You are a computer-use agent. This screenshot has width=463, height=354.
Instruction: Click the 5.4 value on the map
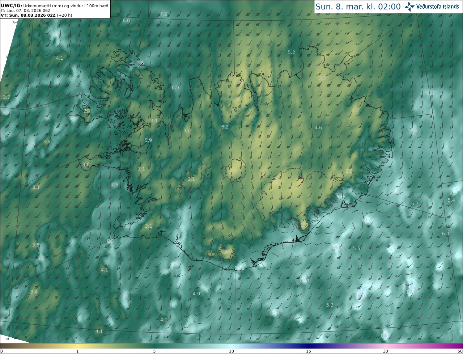click(x=451, y=200)
